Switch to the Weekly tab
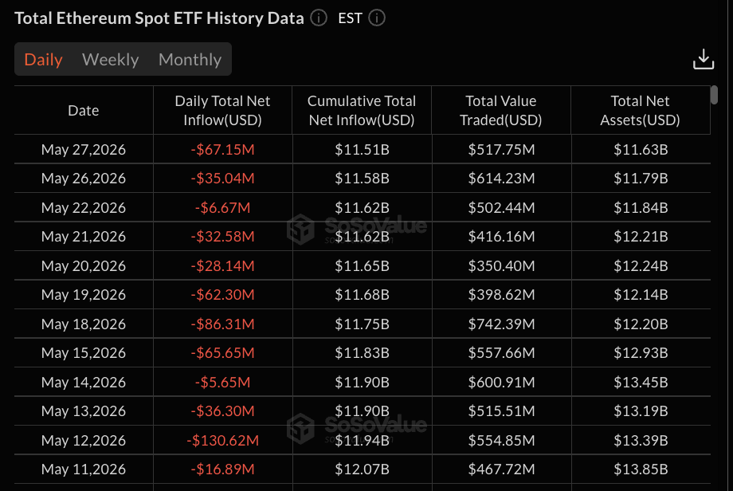The width and height of the screenshot is (733, 491). pos(110,60)
